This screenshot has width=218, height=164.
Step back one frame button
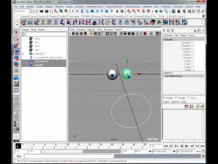pyautogui.click(x=171, y=146)
